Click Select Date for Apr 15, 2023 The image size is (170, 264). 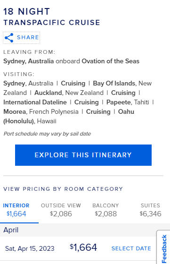[131, 248]
